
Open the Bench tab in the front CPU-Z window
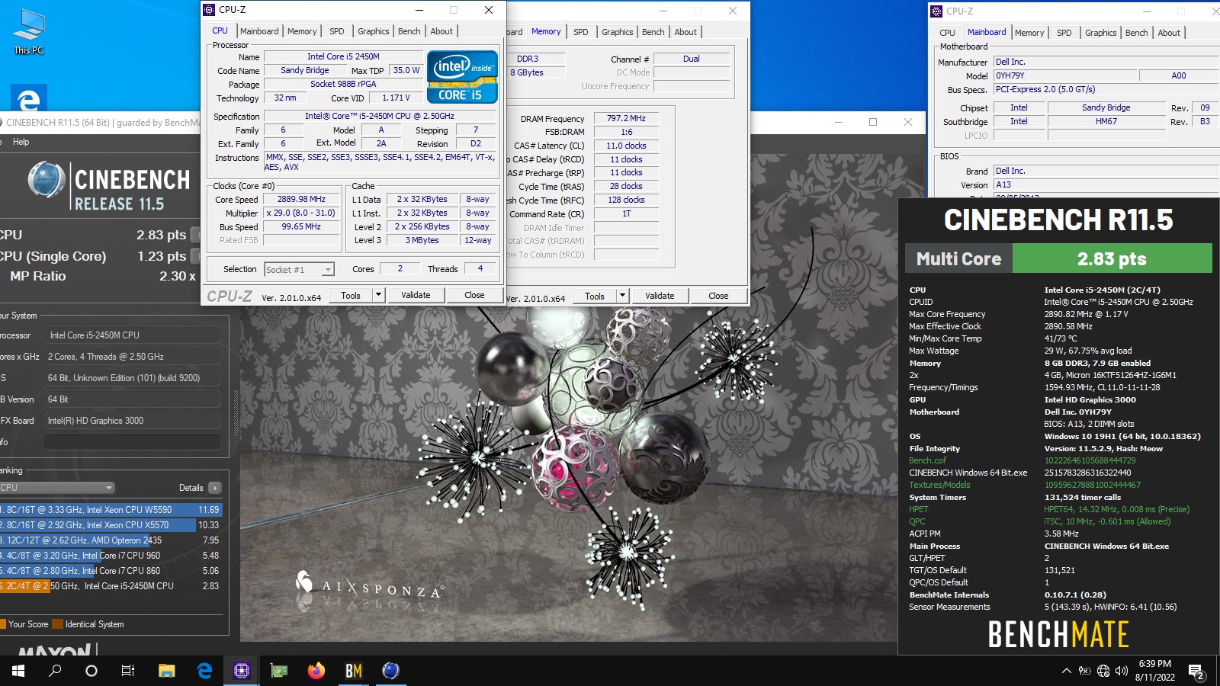[409, 31]
